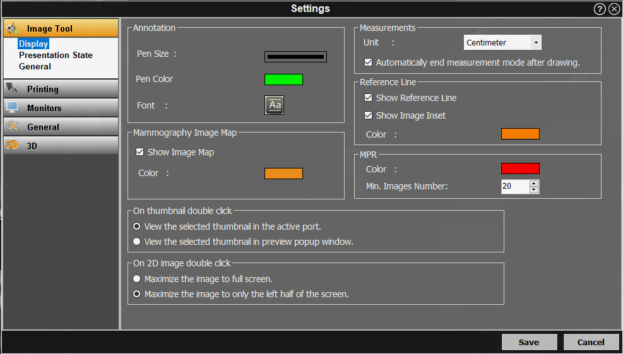This screenshot has height=354, width=623.
Task: Close the Settings dialog with X icon
Action: (x=614, y=9)
